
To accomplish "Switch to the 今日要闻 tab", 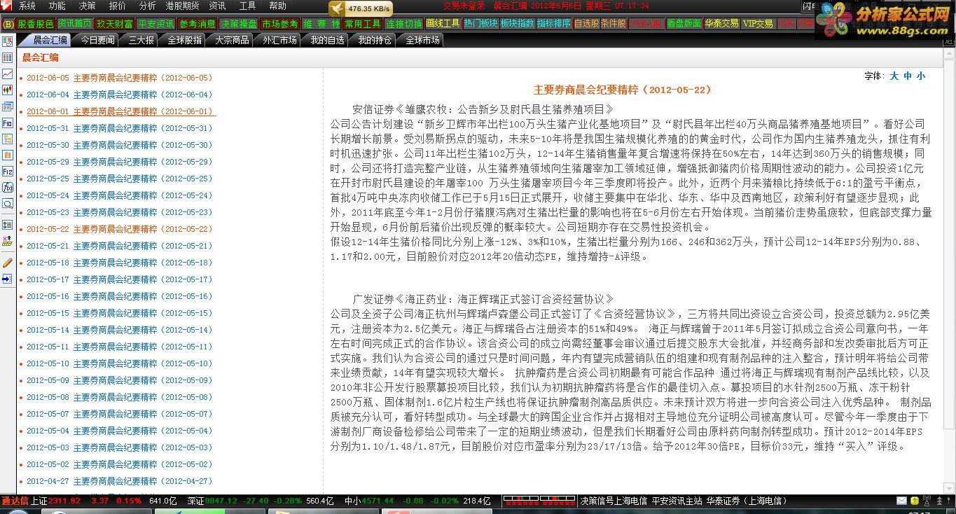I will click(97, 40).
